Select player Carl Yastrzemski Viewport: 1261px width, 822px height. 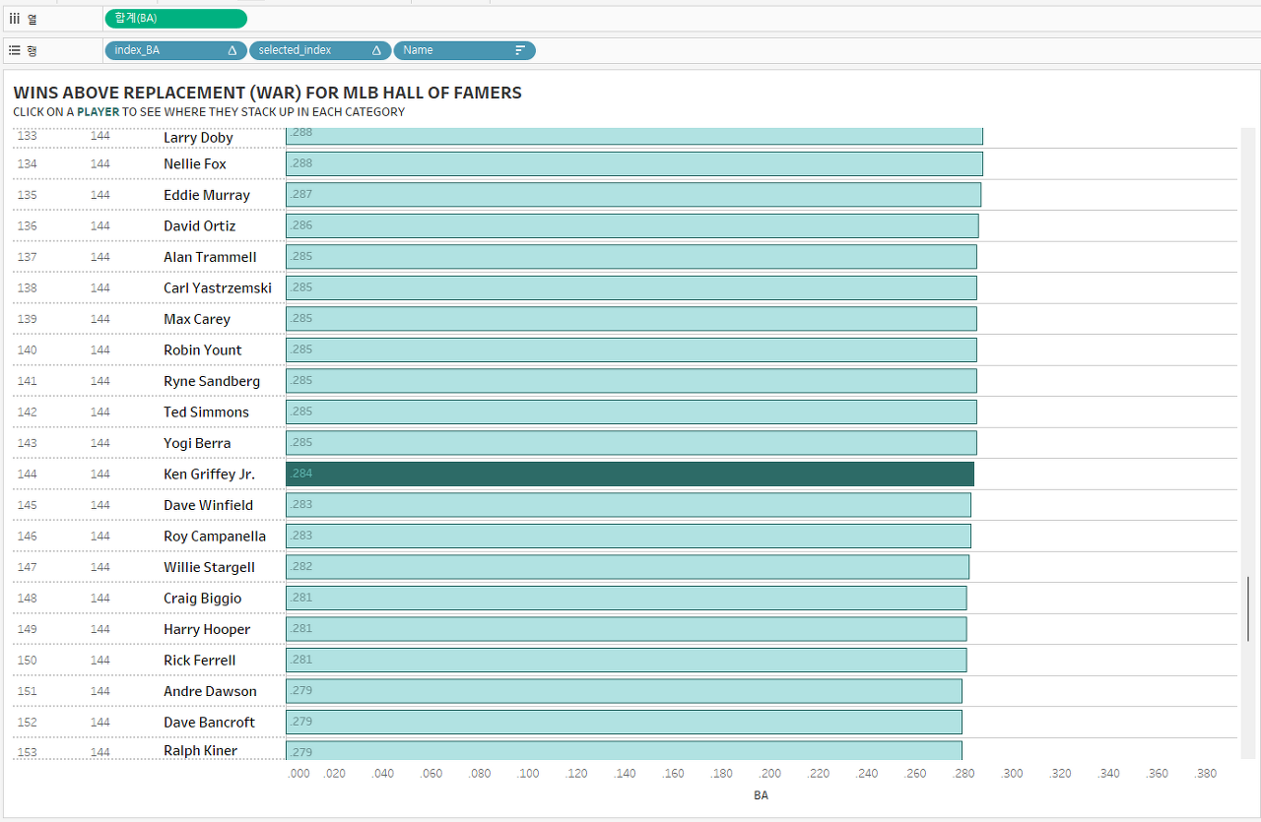click(218, 288)
